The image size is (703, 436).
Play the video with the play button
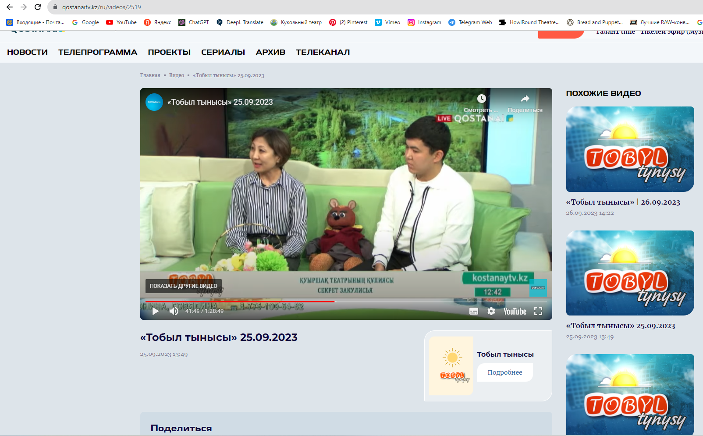(155, 311)
